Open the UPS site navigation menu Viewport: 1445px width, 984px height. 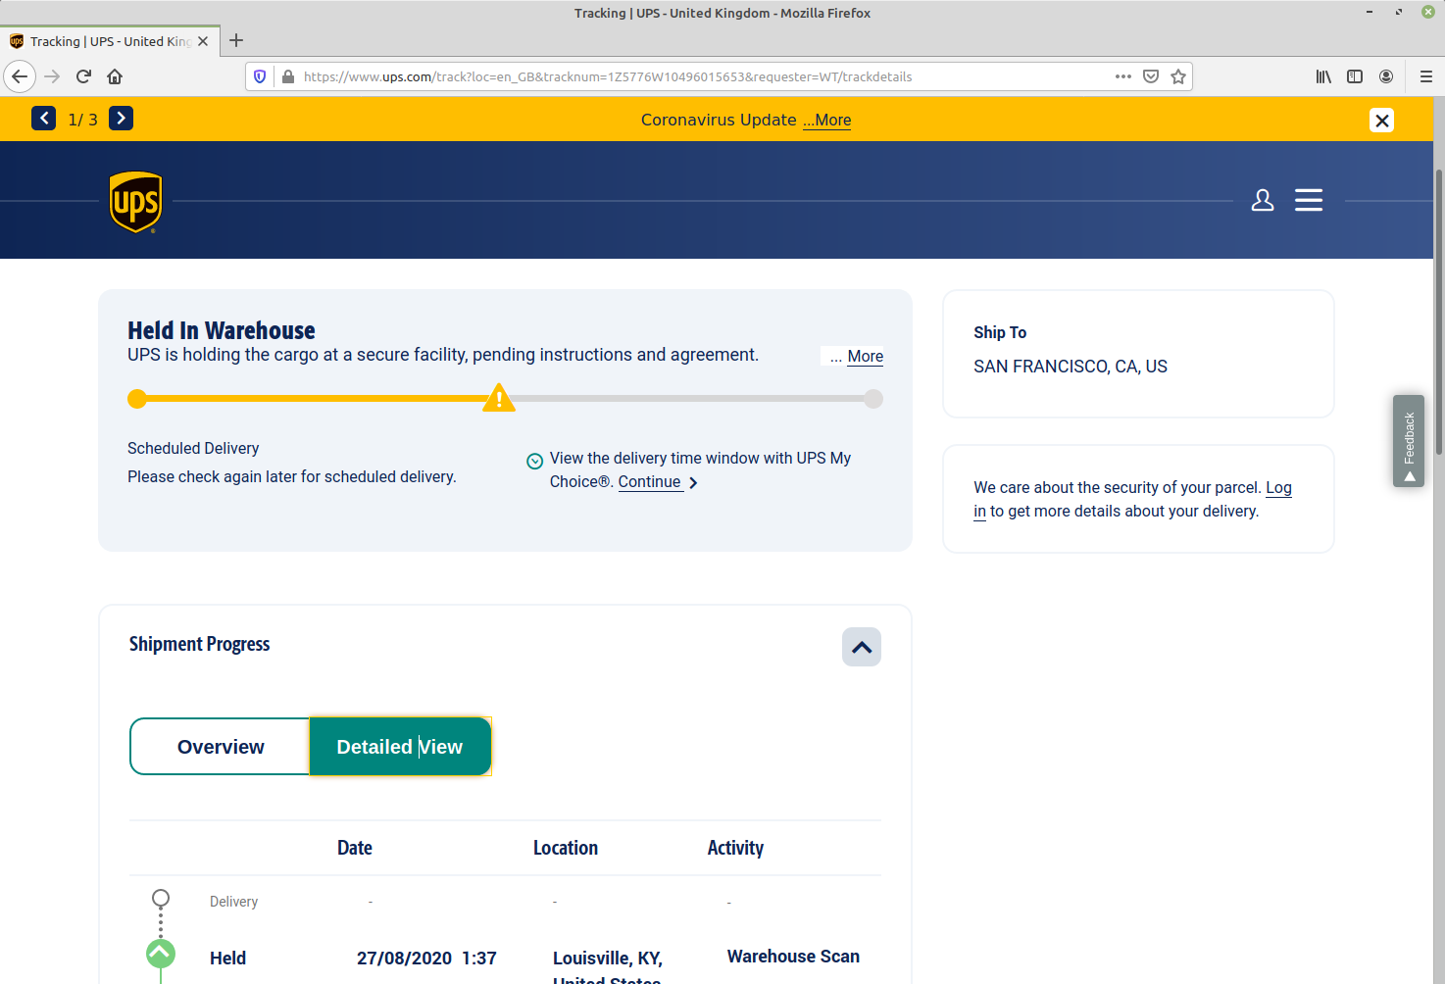(x=1309, y=200)
